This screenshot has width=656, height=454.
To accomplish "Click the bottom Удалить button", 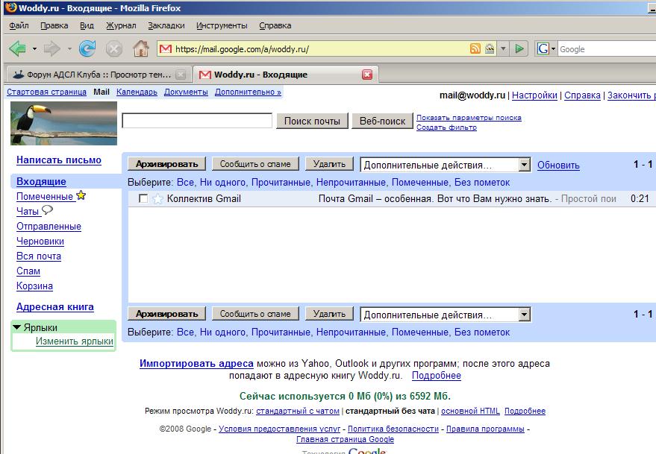I will tap(329, 314).
